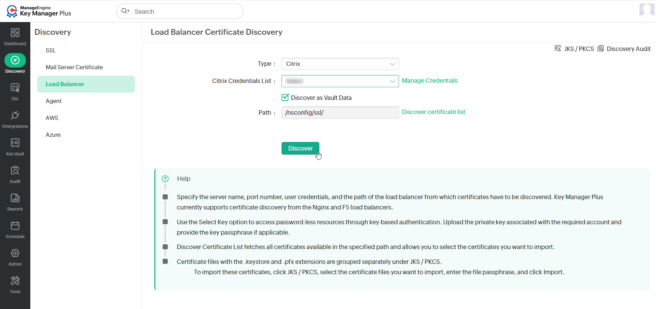Click the Discovery panel heading

click(x=53, y=32)
